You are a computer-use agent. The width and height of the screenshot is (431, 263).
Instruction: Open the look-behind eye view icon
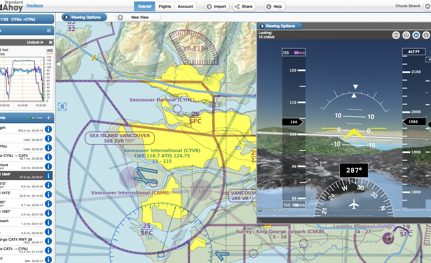(396, 35)
